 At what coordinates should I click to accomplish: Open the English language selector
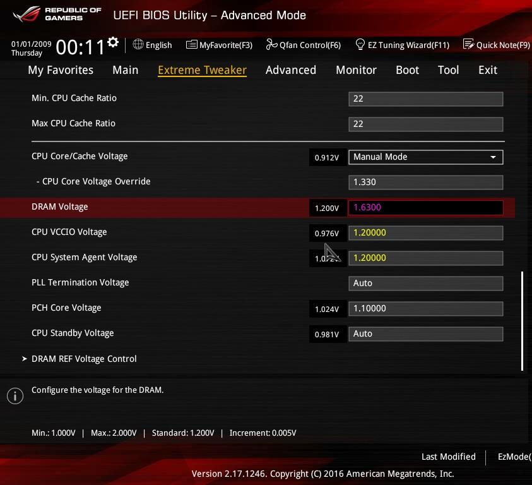(152, 45)
